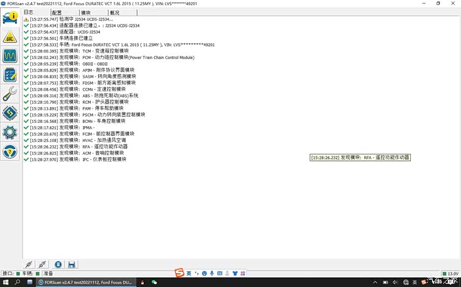Image resolution: width=461 pixels, height=287 pixels.
Task: Click the network globe icon in tray
Action: (x=406, y=282)
